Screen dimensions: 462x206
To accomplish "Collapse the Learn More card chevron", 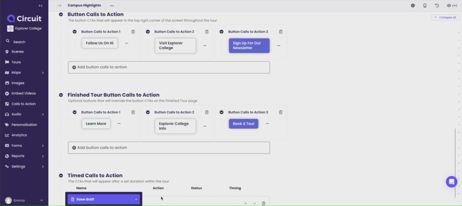I will (75, 112).
